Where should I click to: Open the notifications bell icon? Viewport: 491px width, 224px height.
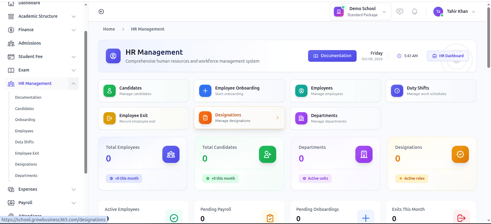tap(415, 12)
